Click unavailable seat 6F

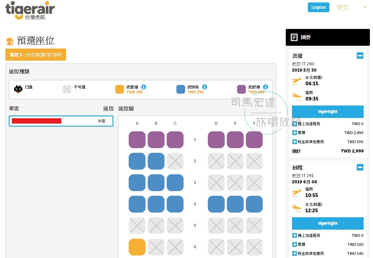[x=254, y=247]
